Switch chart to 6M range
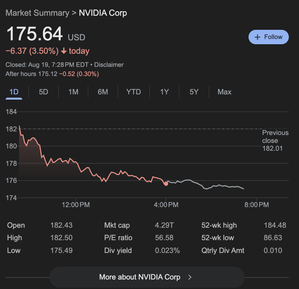 click(103, 92)
